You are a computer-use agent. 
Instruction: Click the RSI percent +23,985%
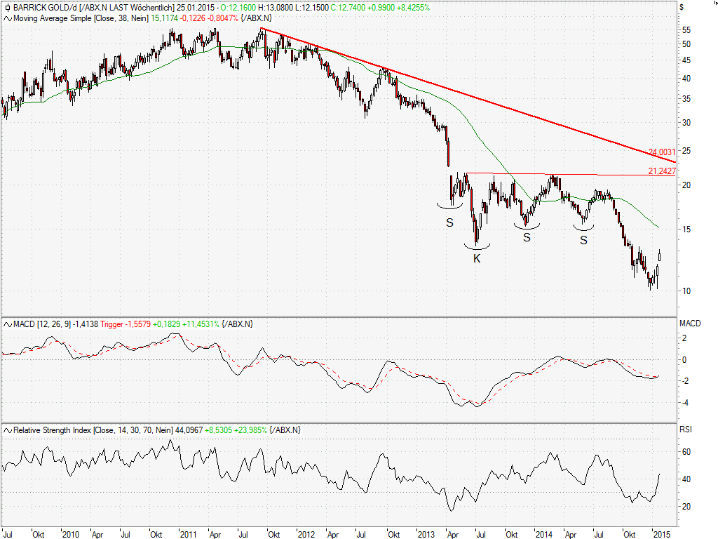tap(250, 430)
